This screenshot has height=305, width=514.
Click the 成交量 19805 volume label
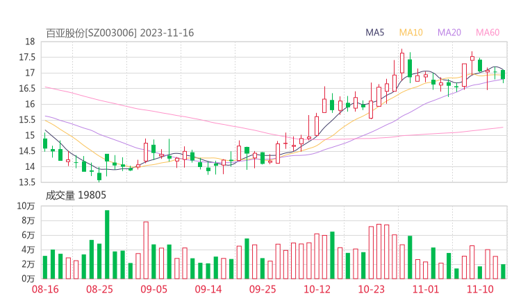tap(76, 195)
